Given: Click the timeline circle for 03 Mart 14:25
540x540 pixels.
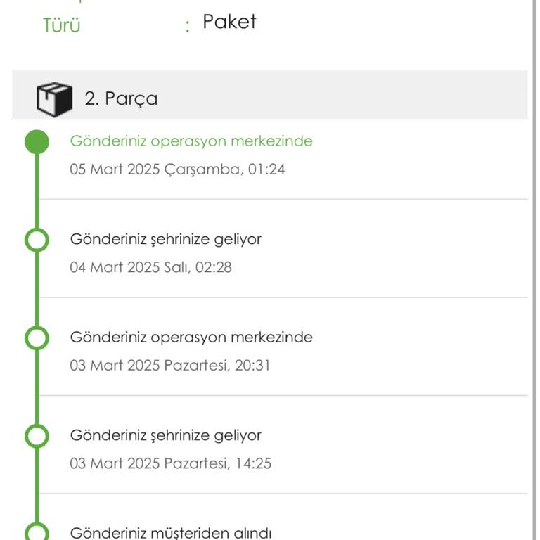Looking at the screenshot, I should pos(37,436).
